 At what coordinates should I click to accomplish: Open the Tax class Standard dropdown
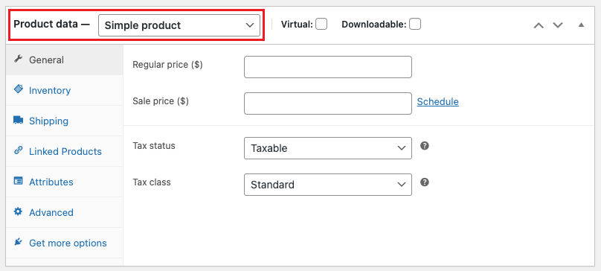(x=328, y=185)
